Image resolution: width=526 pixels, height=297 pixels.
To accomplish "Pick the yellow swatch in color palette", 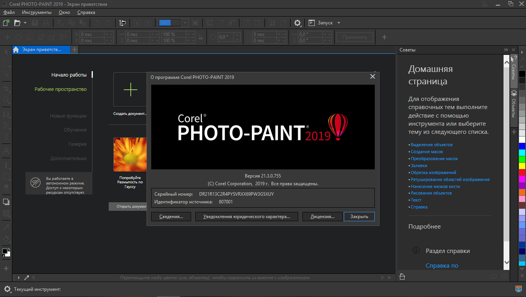I will [x=522, y=166].
